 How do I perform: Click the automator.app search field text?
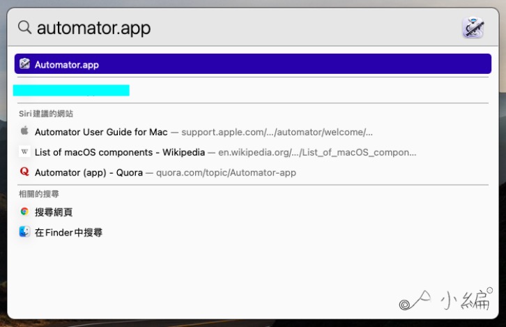[93, 28]
